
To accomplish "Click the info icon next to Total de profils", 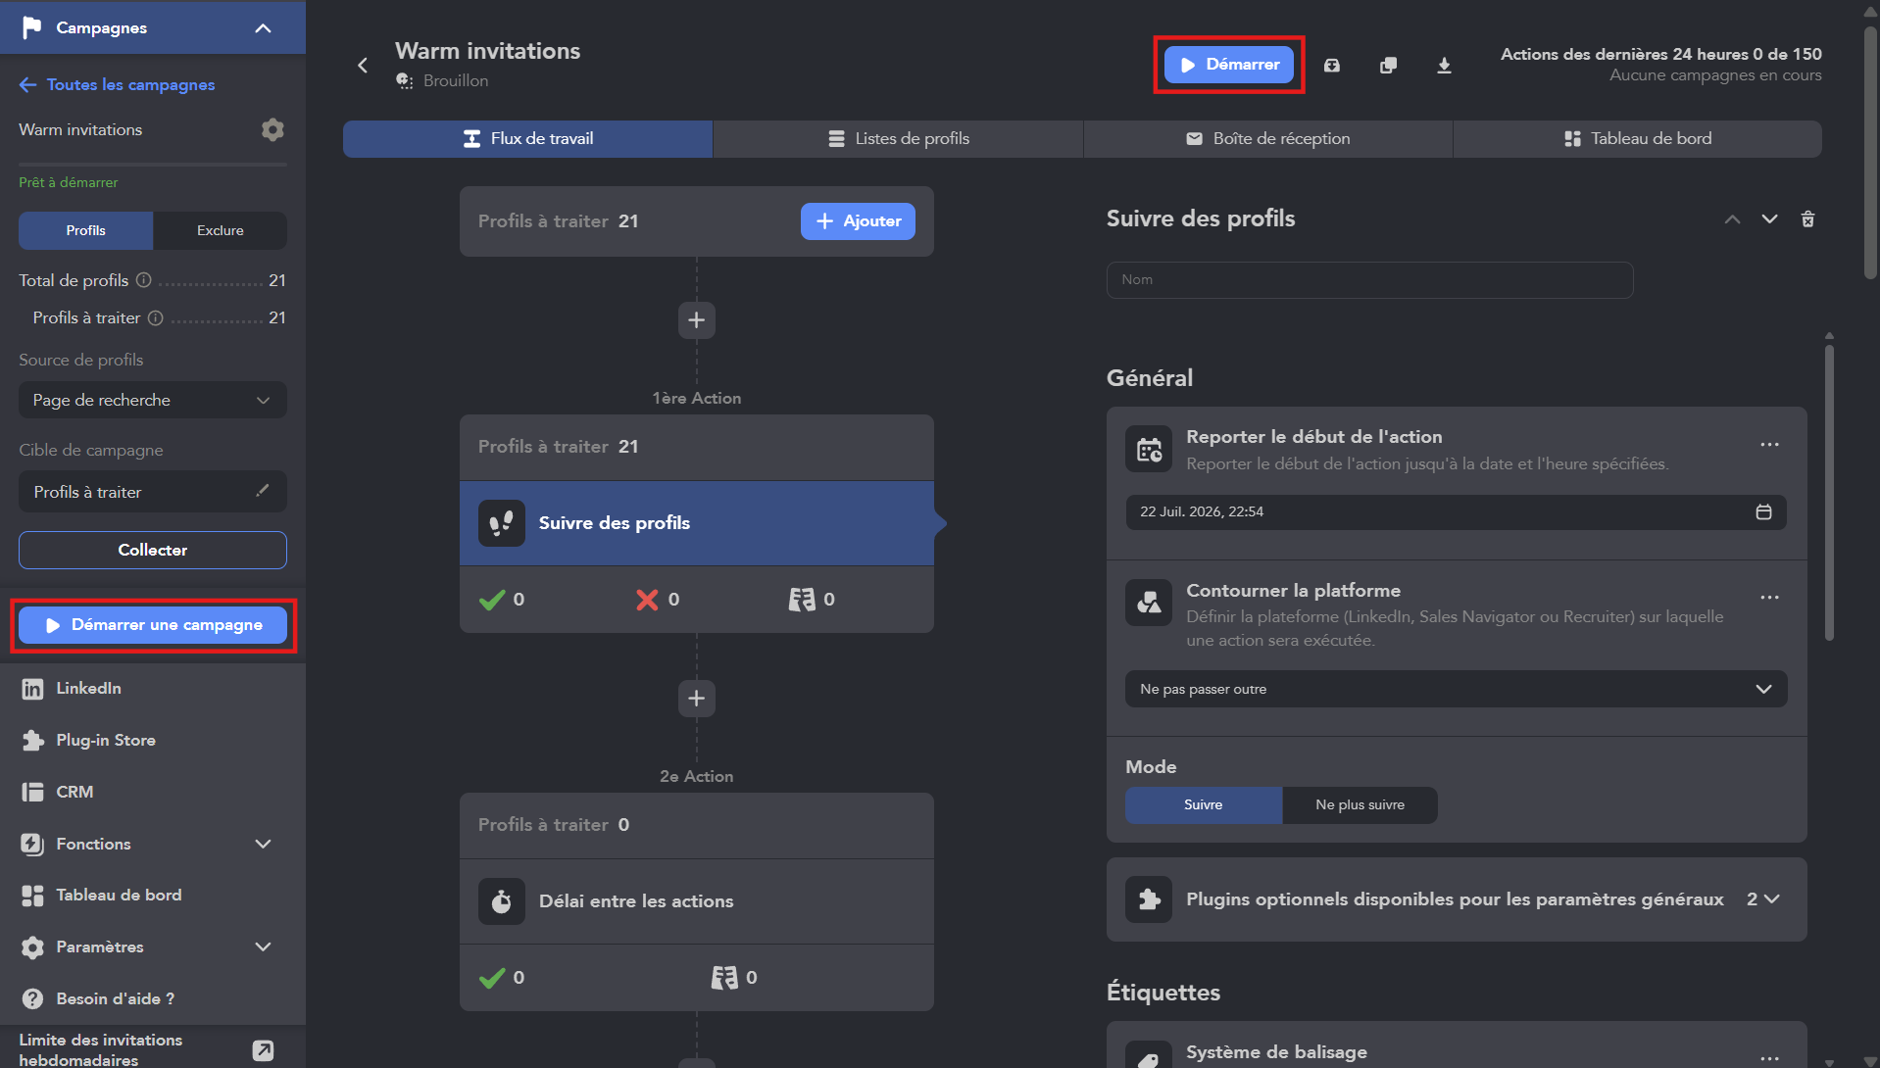I will click(143, 280).
